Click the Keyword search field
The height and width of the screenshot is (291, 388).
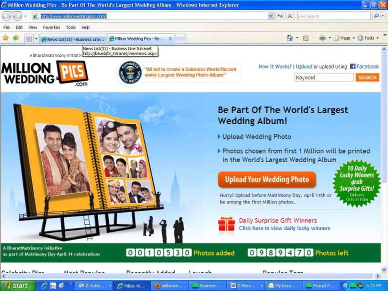[324, 78]
